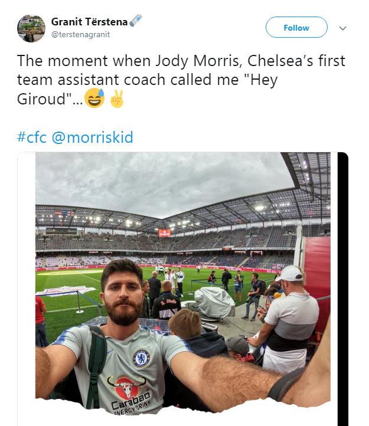Open the stadium selfie photo
The width and height of the screenshot is (369, 426).
coord(183,283)
